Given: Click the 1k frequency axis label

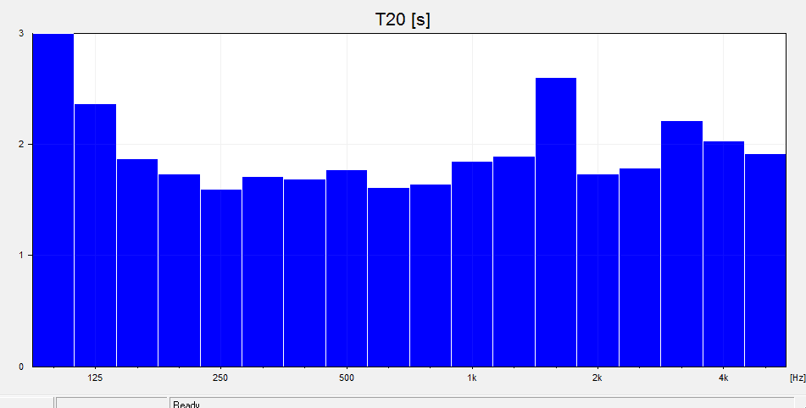Looking at the screenshot, I should point(471,378).
